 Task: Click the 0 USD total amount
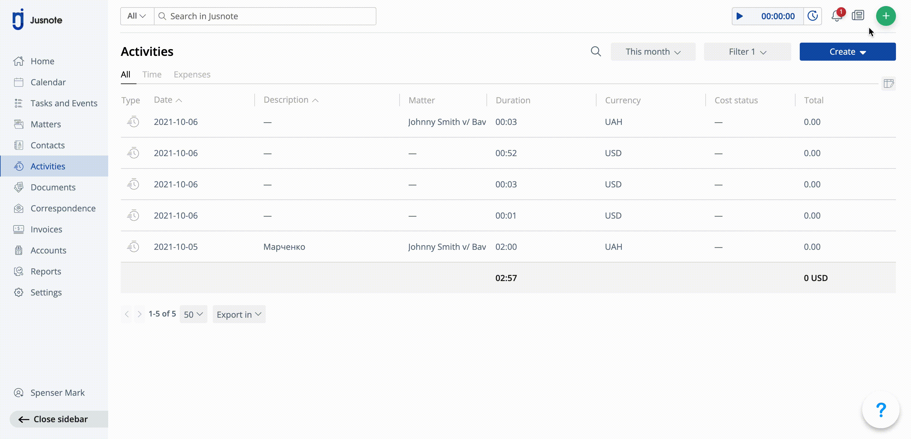[815, 278]
